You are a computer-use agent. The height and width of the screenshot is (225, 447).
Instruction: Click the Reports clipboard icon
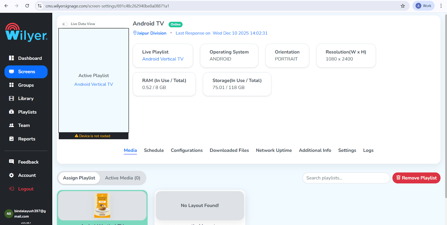pyautogui.click(x=11, y=139)
